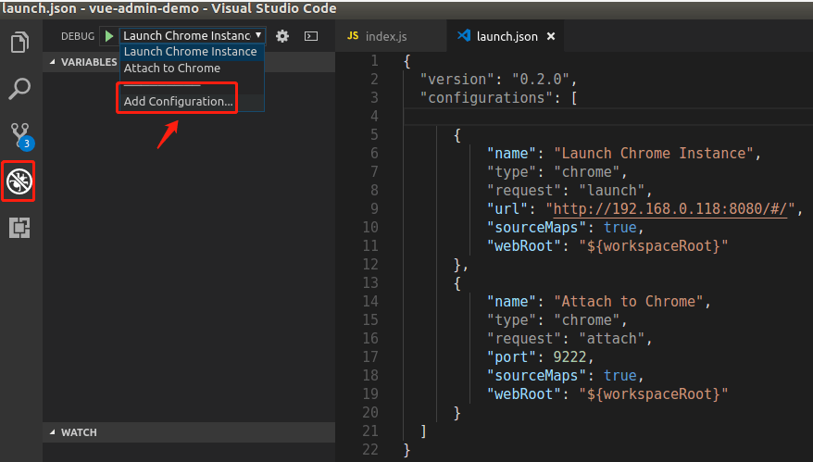Open the Explorer files icon in activity bar
The width and height of the screenshot is (813, 462).
19,43
